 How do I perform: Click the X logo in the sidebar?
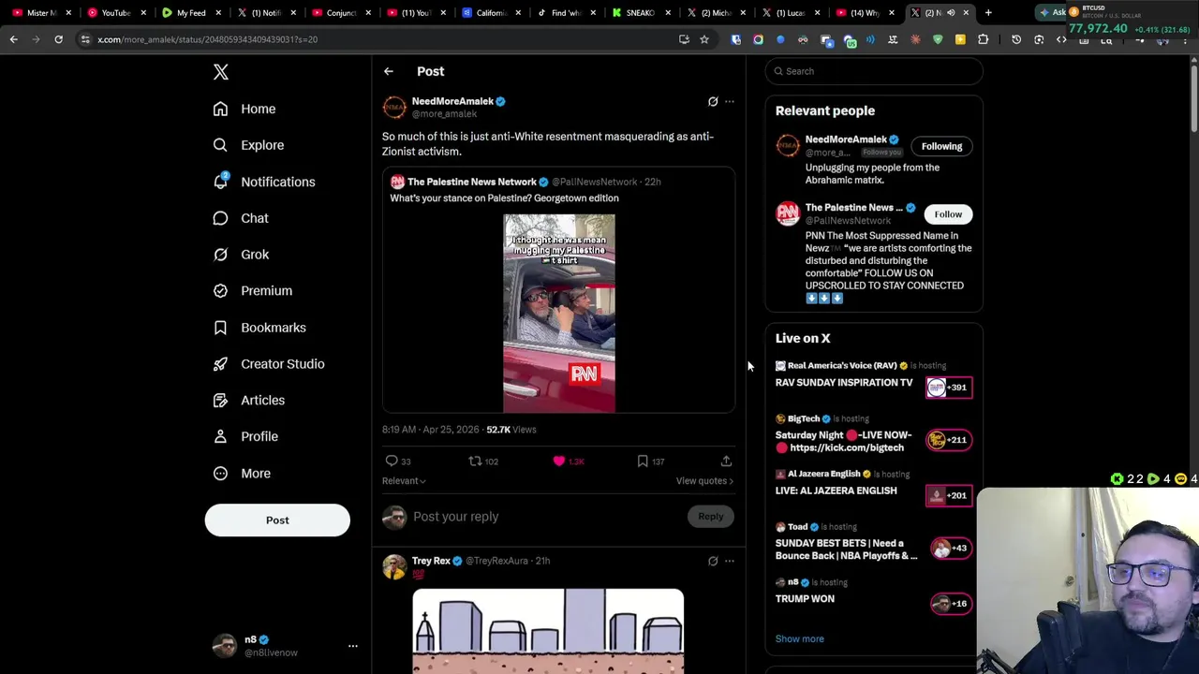pyautogui.click(x=220, y=72)
